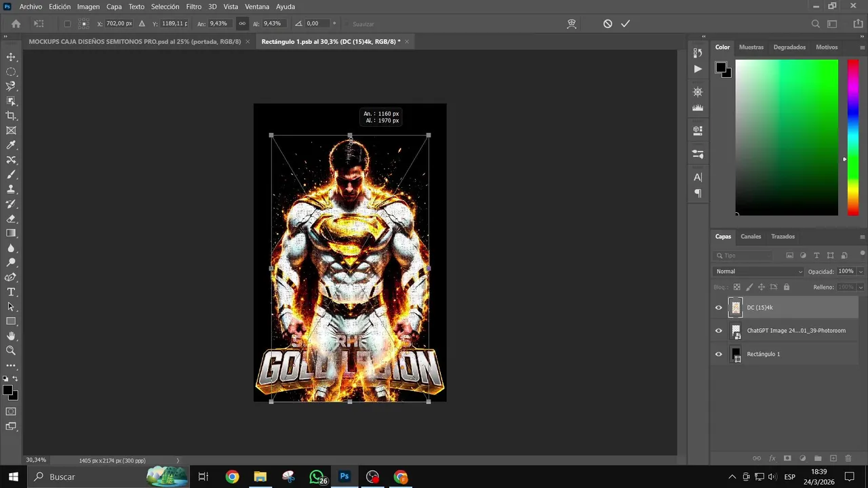Viewport: 868px width, 488px height.
Task: Switch to the Muestras tab
Action: pos(751,47)
